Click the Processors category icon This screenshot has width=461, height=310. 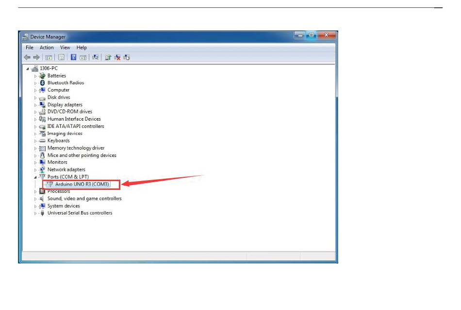[x=42, y=191]
